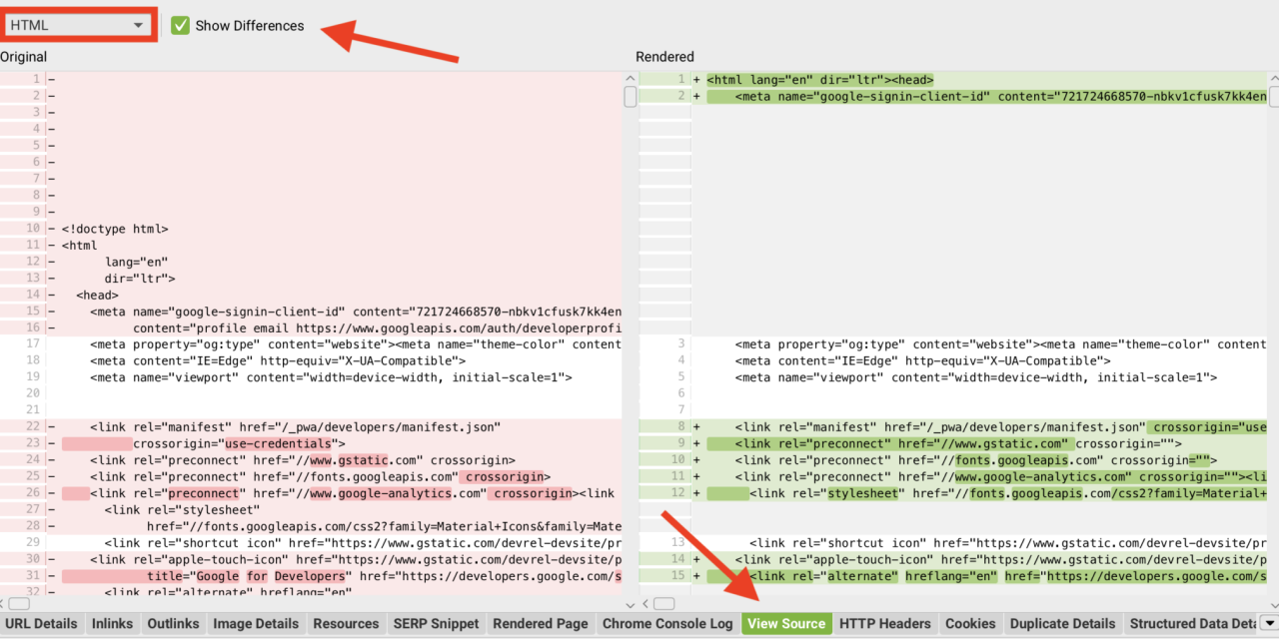Open the HTTP Headers tab
This screenshot has height=639, width=1279.
pos(885,623)
